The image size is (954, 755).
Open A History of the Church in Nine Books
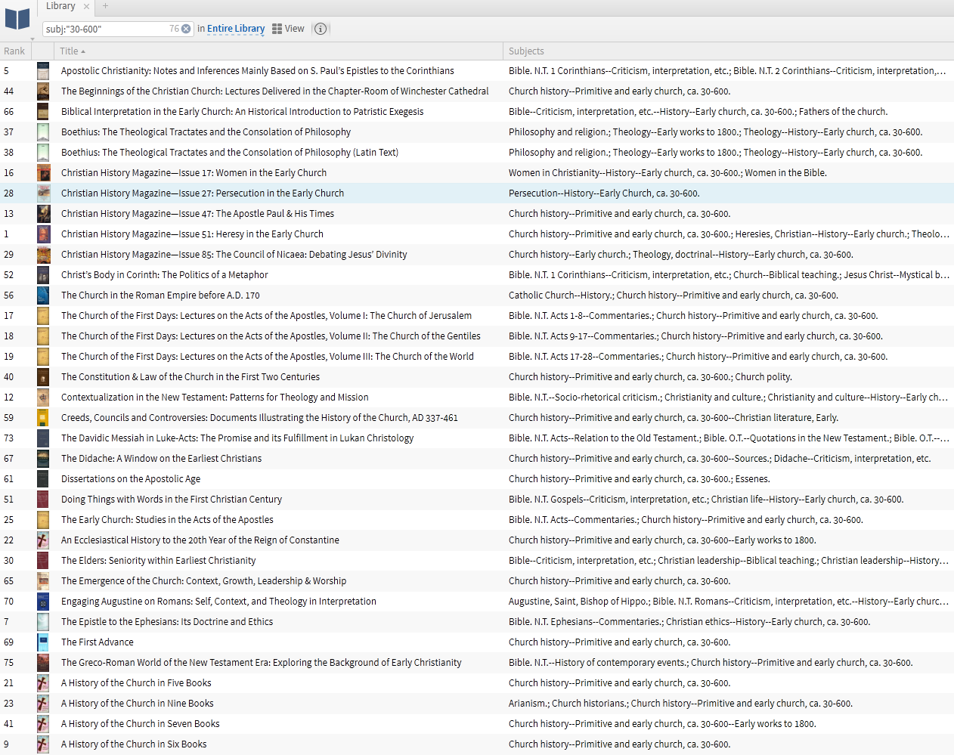(138, 704)
